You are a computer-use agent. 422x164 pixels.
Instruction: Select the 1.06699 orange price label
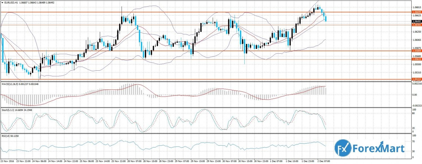416,12
